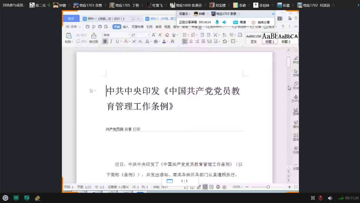Select the 标题 1 heading style
The height and width of the screenshot is (203, 360).
point(270,38)
